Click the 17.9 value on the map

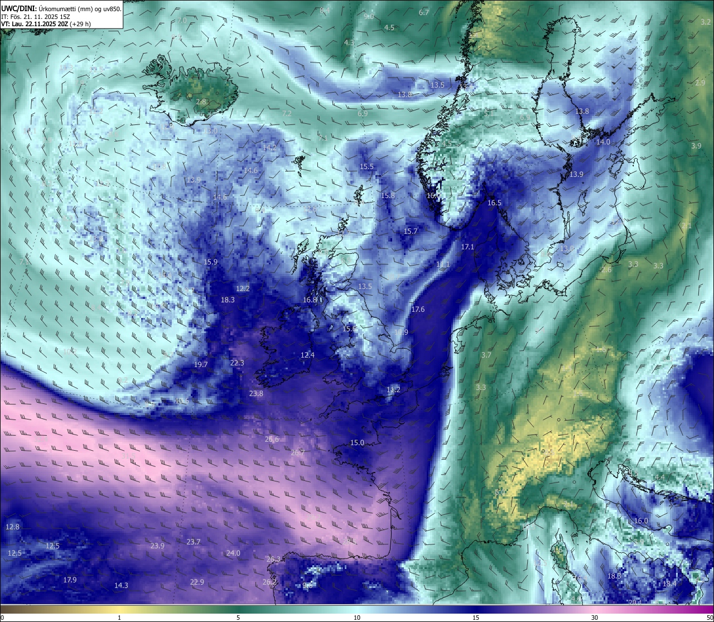(70, 580)
